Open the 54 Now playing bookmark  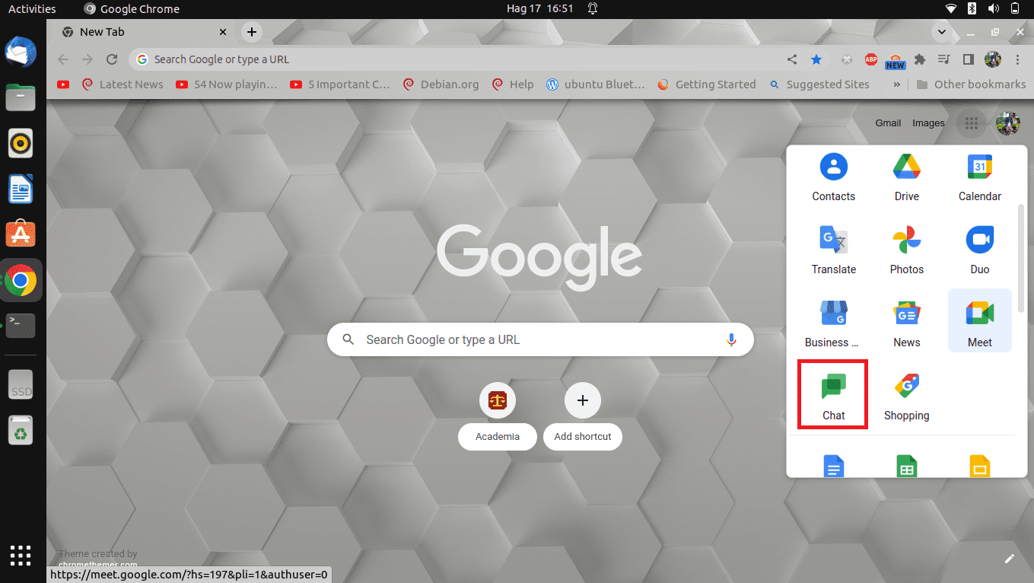coord(226,84)
